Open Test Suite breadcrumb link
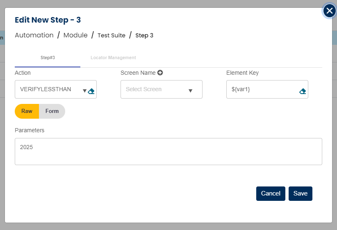The image size is (337, 230). click(x=111, y=35)
